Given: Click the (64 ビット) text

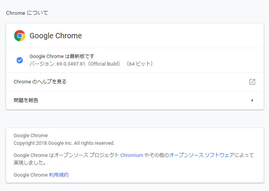Looking at the screenshot, I should click(139, 64).
